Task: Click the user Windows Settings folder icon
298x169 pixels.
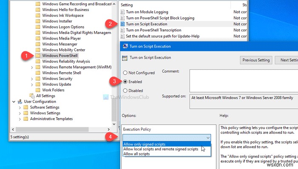Action: [26, 113]
